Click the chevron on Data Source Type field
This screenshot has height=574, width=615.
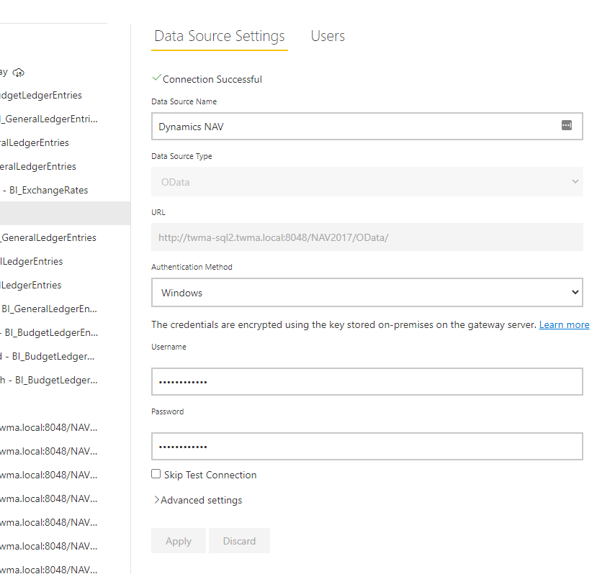pyautogui.click(x=575, y=181)
